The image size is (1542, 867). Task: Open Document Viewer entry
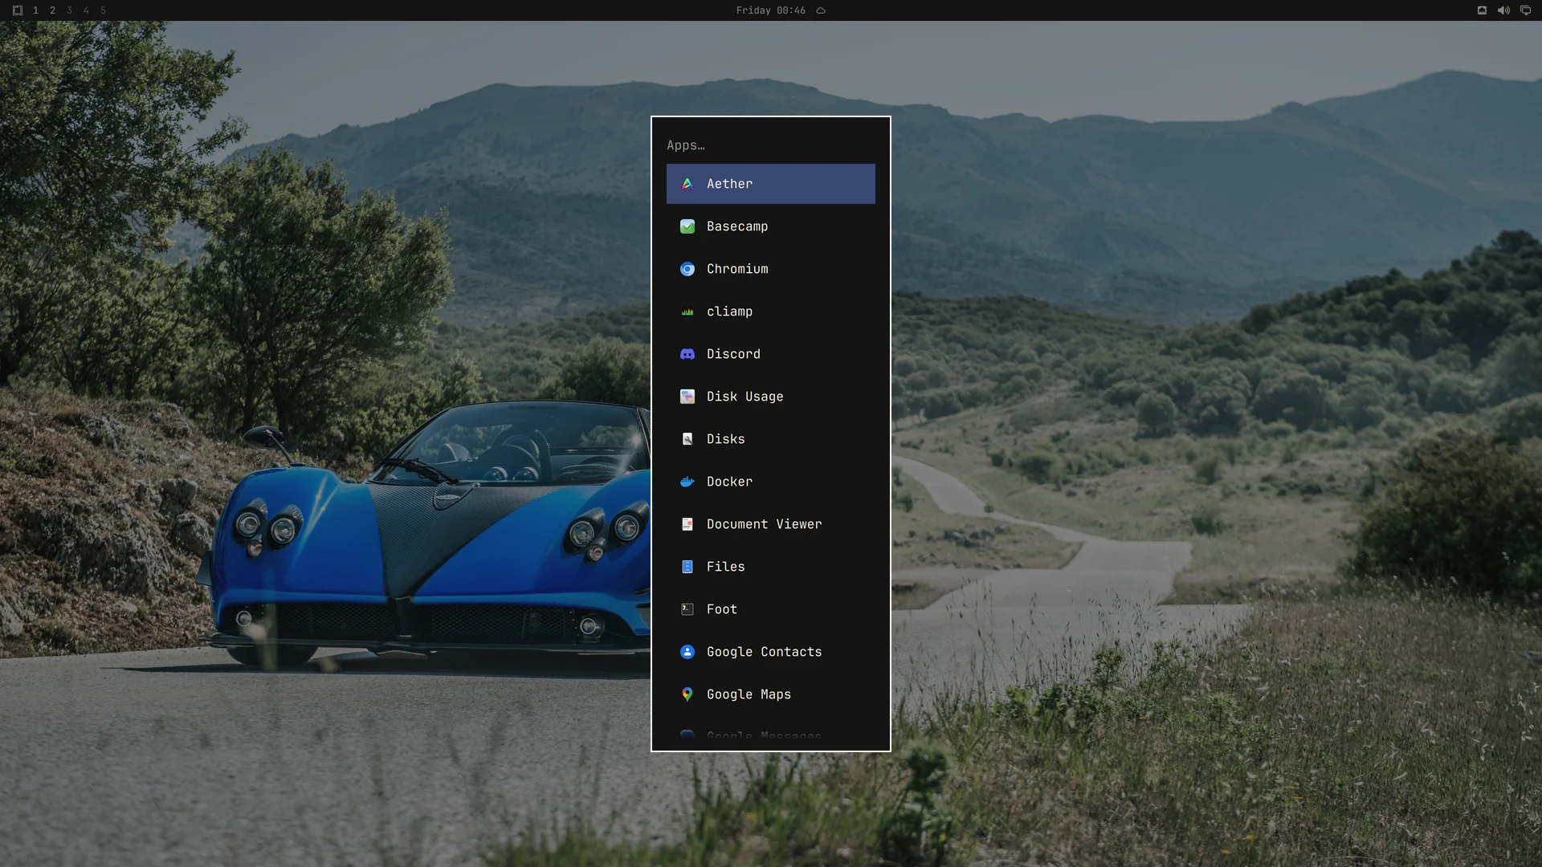point(771,524)
